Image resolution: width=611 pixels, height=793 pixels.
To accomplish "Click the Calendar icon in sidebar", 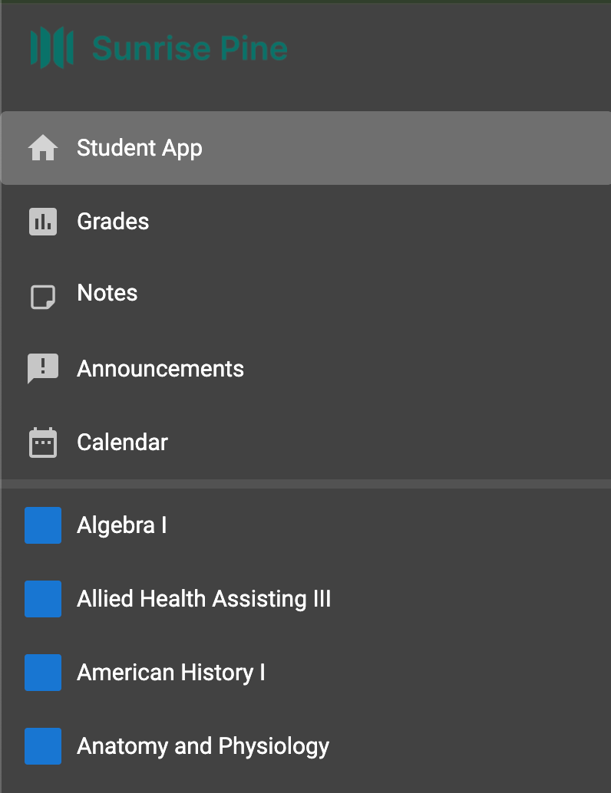I will point(43,443).
